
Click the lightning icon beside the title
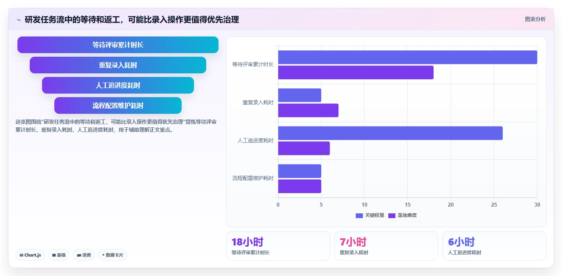pyautogui.click(x=19, y=19)
